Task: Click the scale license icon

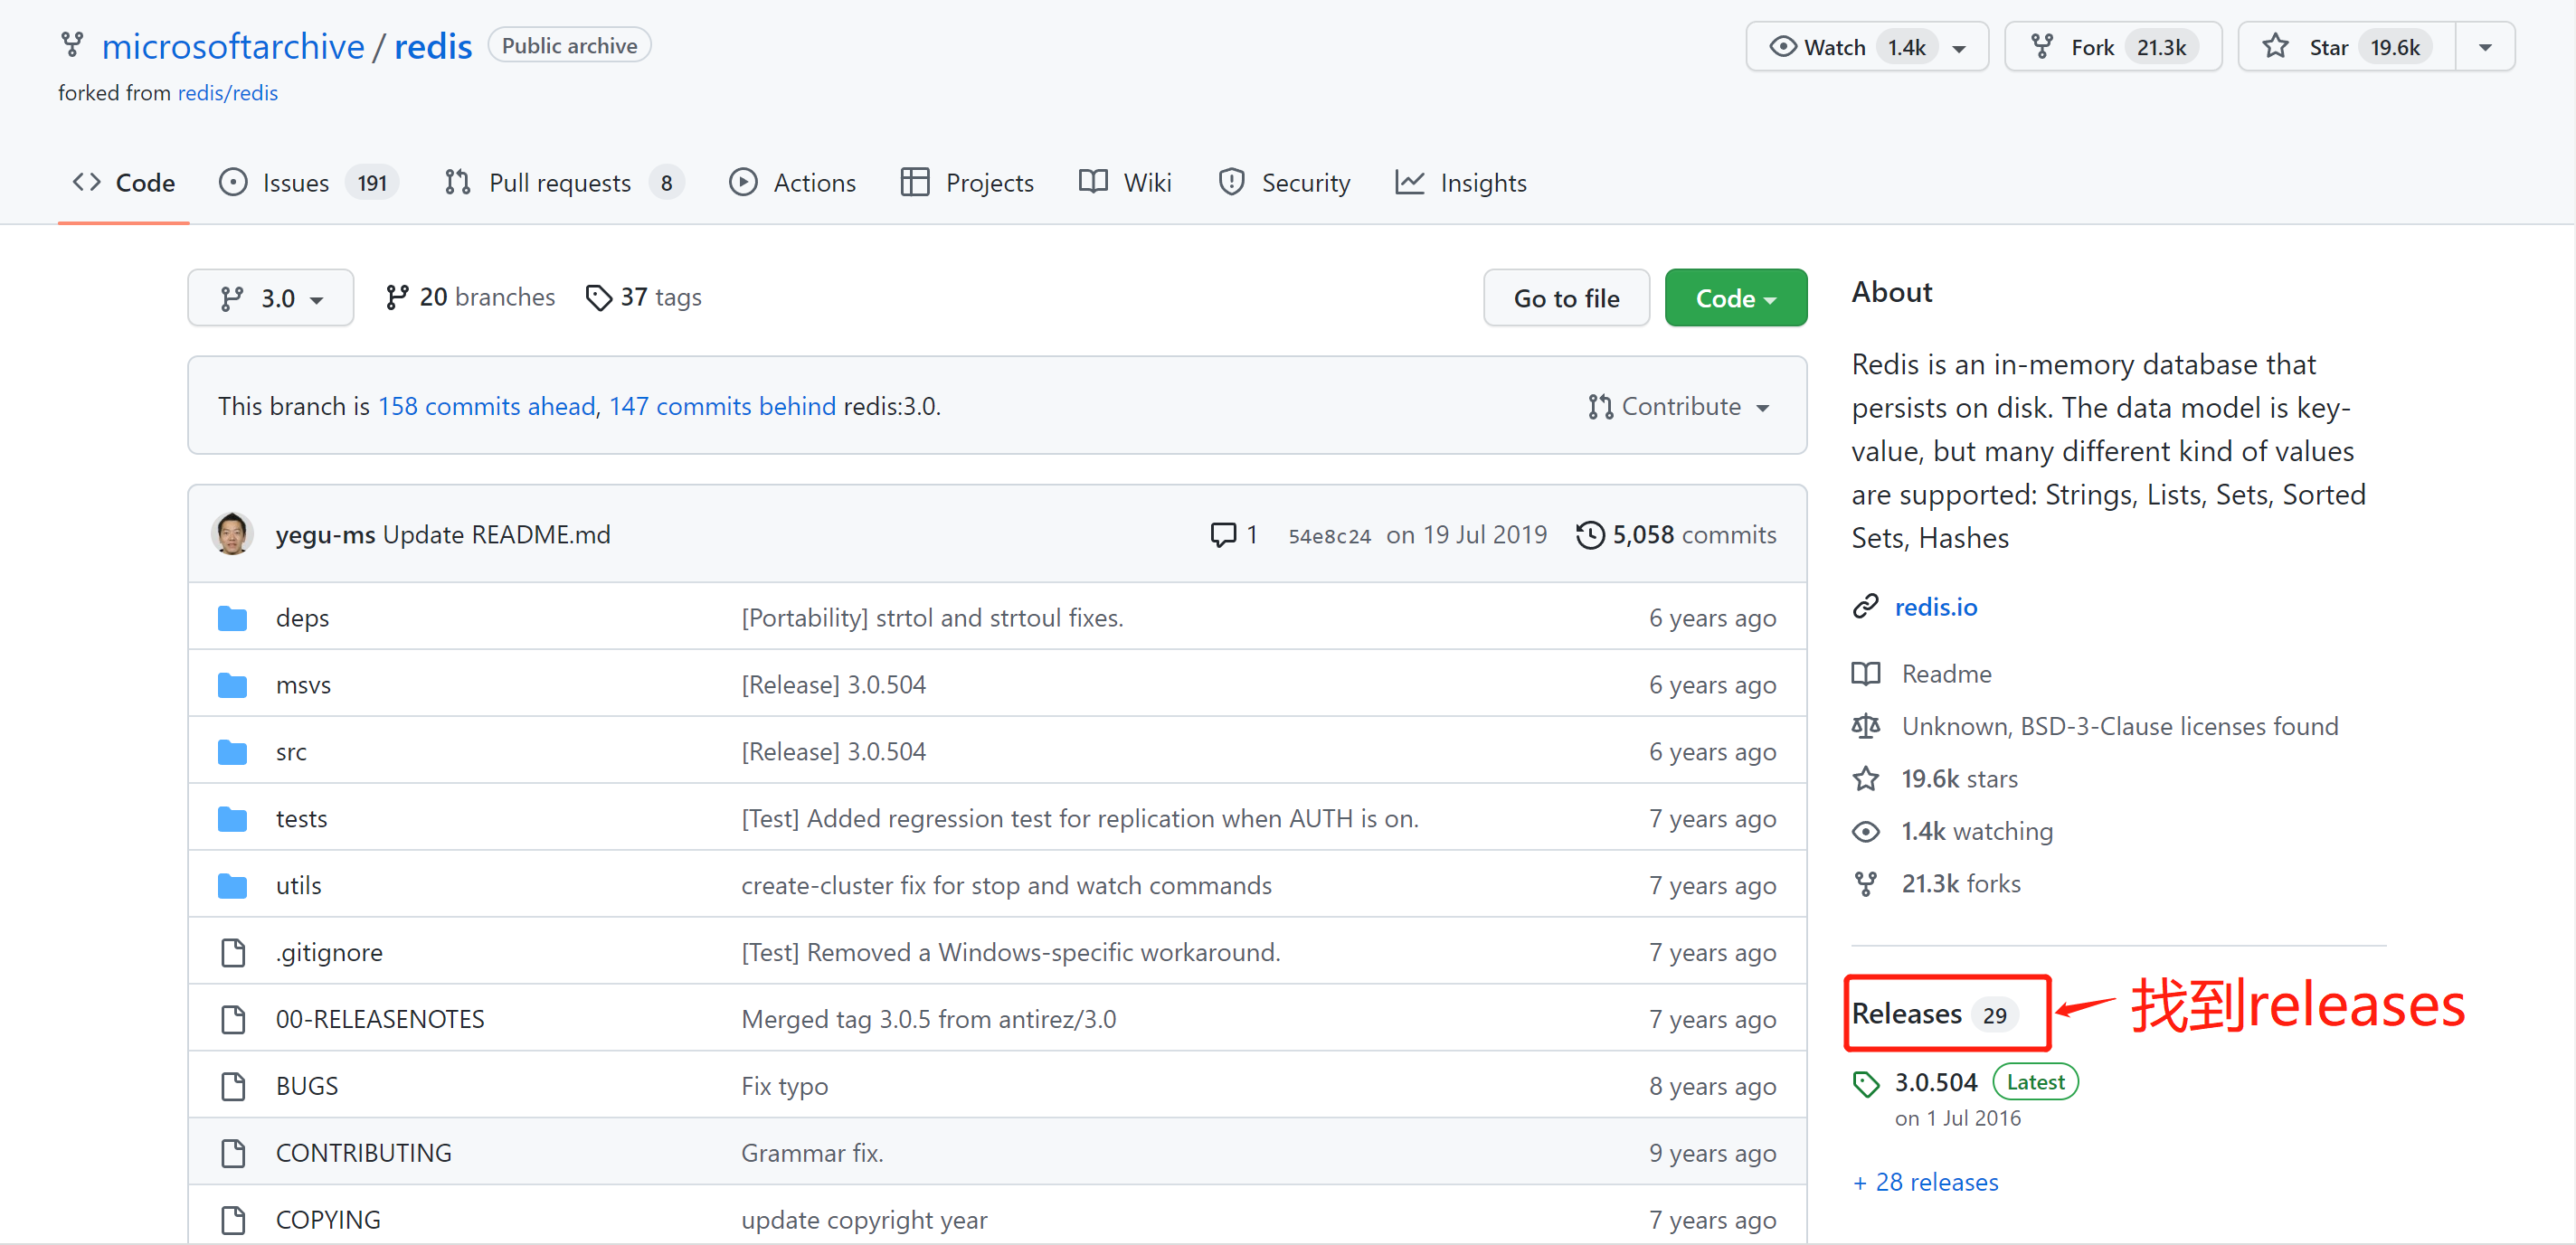Action: tap(1865, 726)
